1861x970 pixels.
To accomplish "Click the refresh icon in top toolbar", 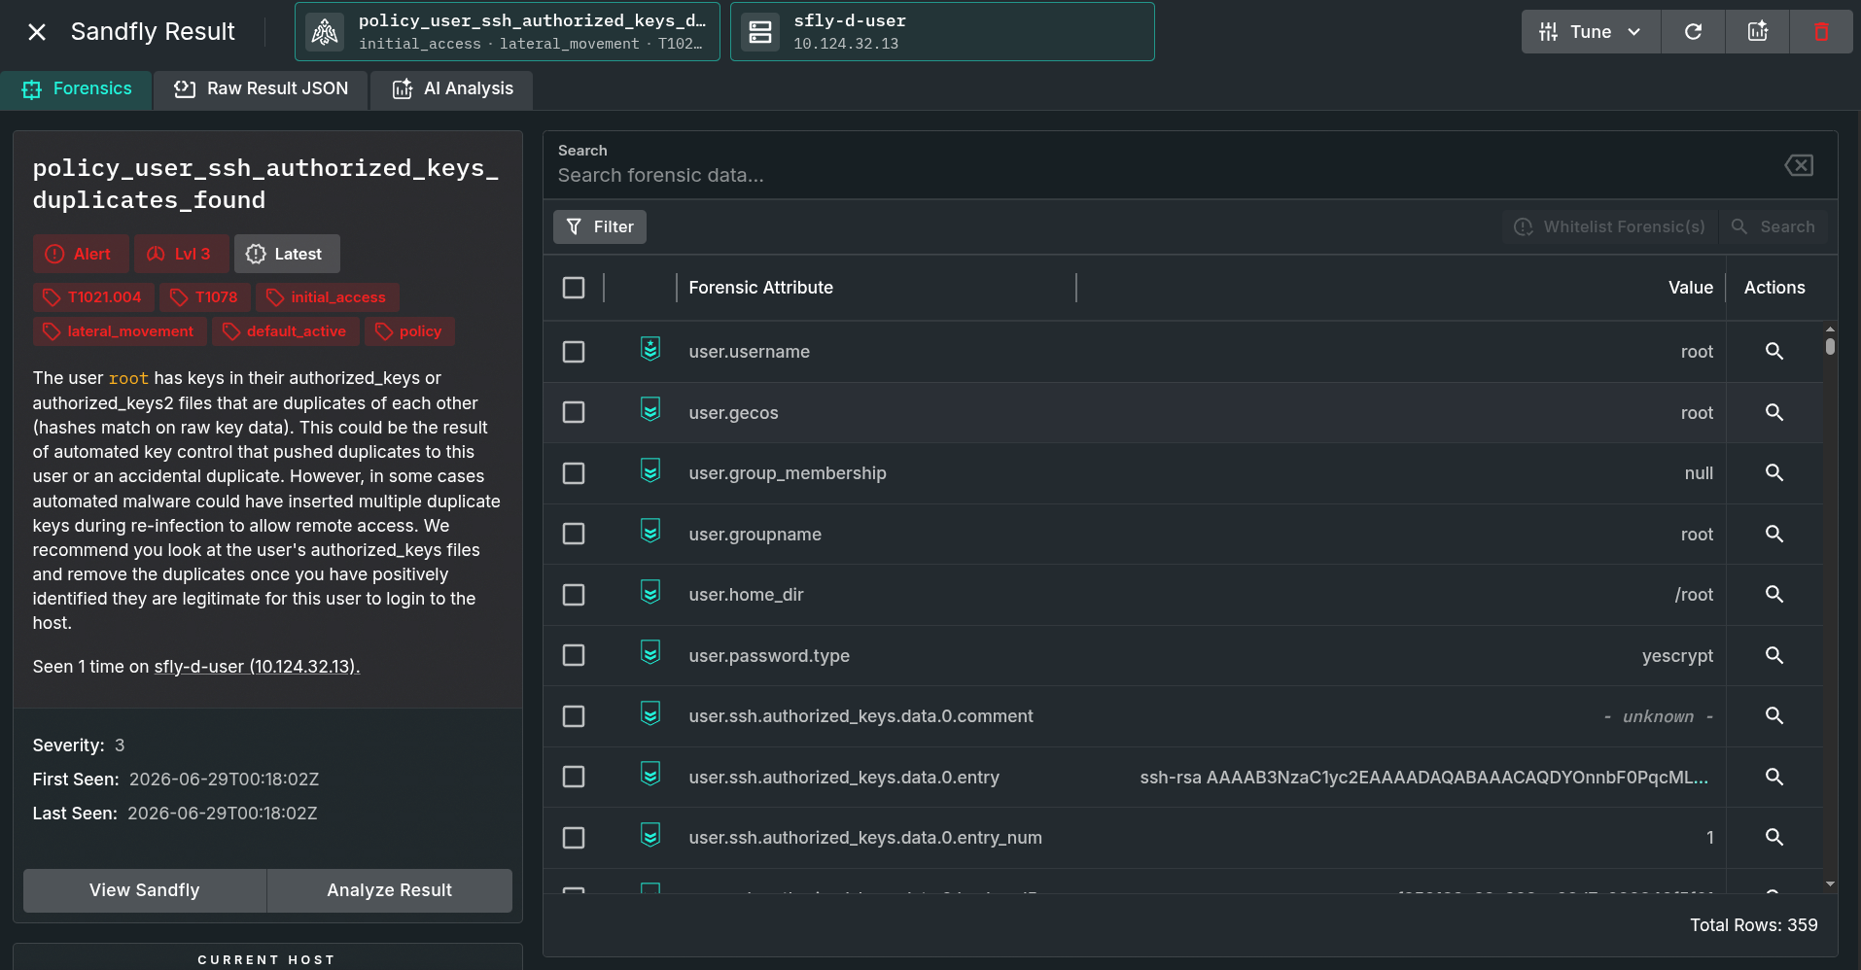I will (x=1693, y=32).
